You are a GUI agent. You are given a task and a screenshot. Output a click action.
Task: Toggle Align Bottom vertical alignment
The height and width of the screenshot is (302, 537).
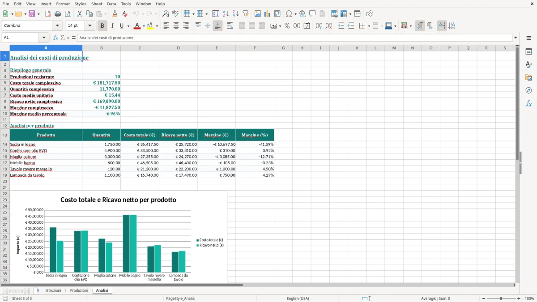coord(217,26)
